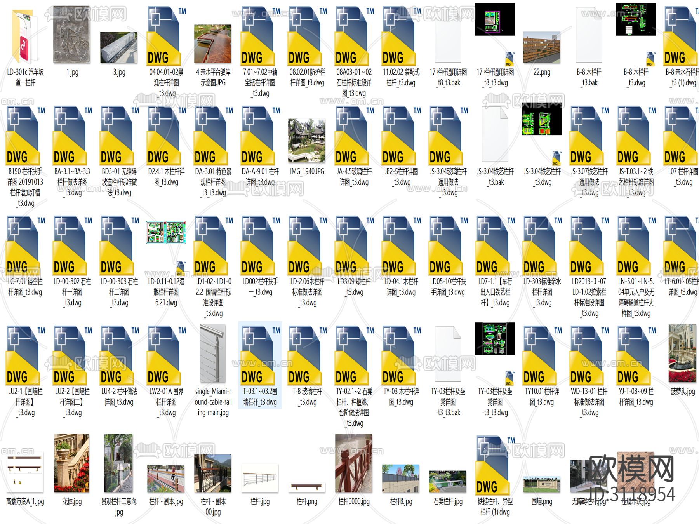Select the TY-03栏杆及坐凳详图 -t3_t3.bak icon
The height and width of the screenshot is (524, 699).
[x=448, y=354]
